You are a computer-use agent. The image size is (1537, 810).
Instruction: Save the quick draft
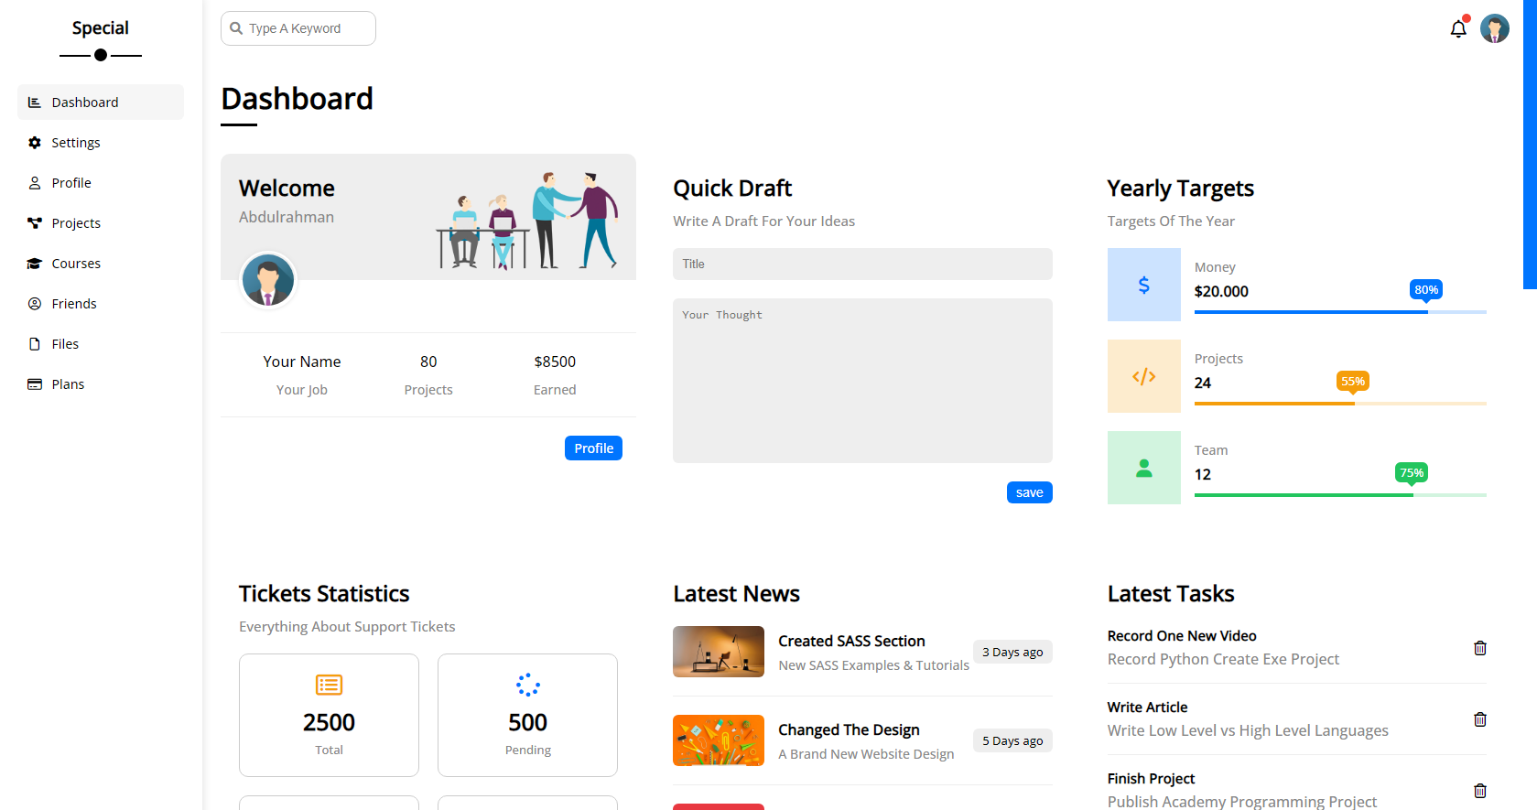[1029, 492]
